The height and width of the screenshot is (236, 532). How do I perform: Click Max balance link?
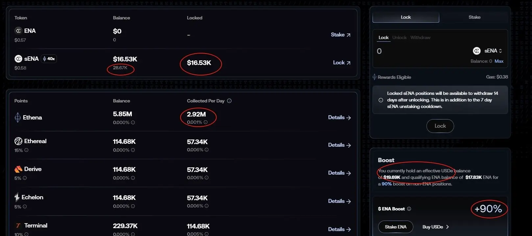(499, 61)
